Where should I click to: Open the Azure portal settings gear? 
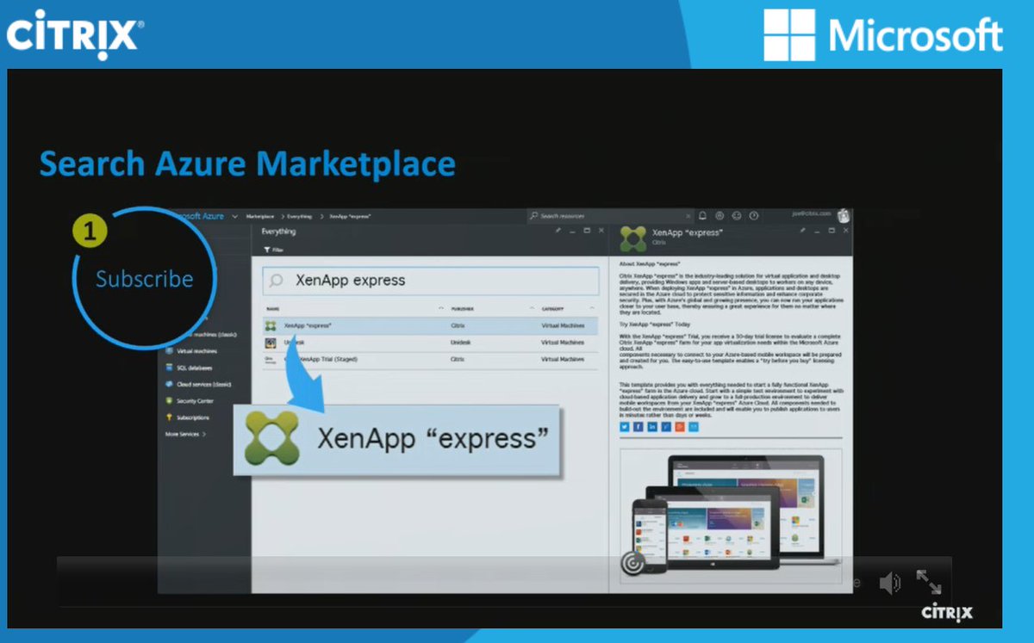click(720, 216)
